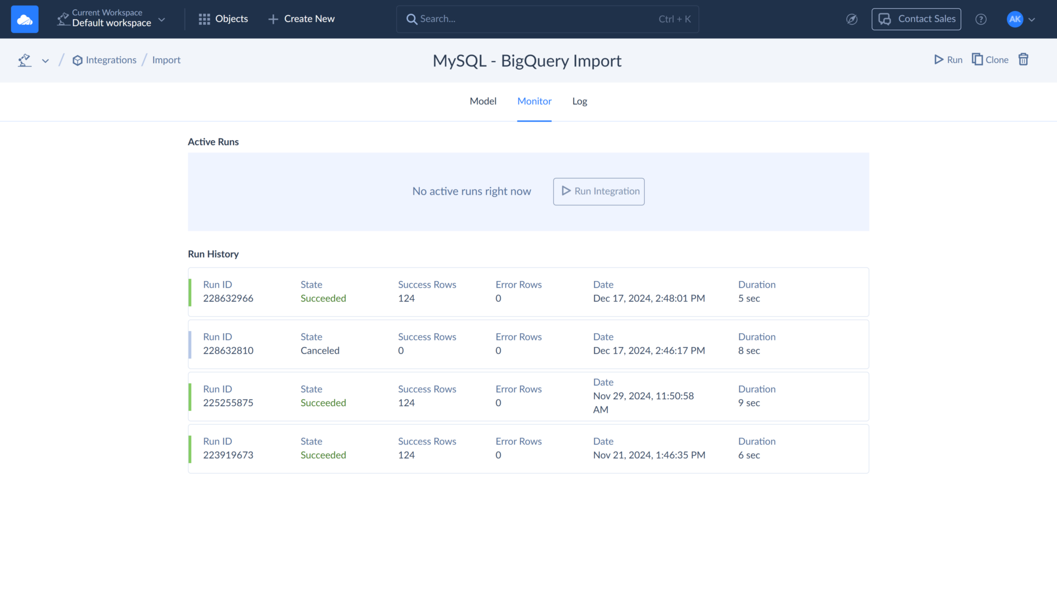1057x594 pixels.
Task: Navigate to Integrations via the breadcrumb link
Action: point(111,60)
